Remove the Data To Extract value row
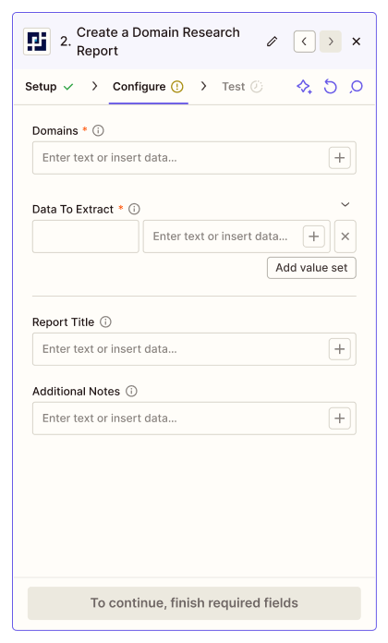 (346, 237)
